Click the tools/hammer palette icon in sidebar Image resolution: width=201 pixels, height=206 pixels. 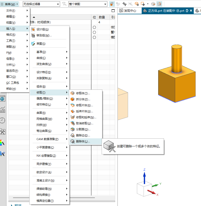click(3, 131)
